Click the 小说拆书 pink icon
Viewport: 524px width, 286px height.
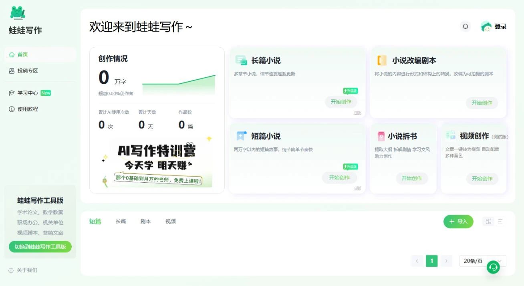click(381, 136)
